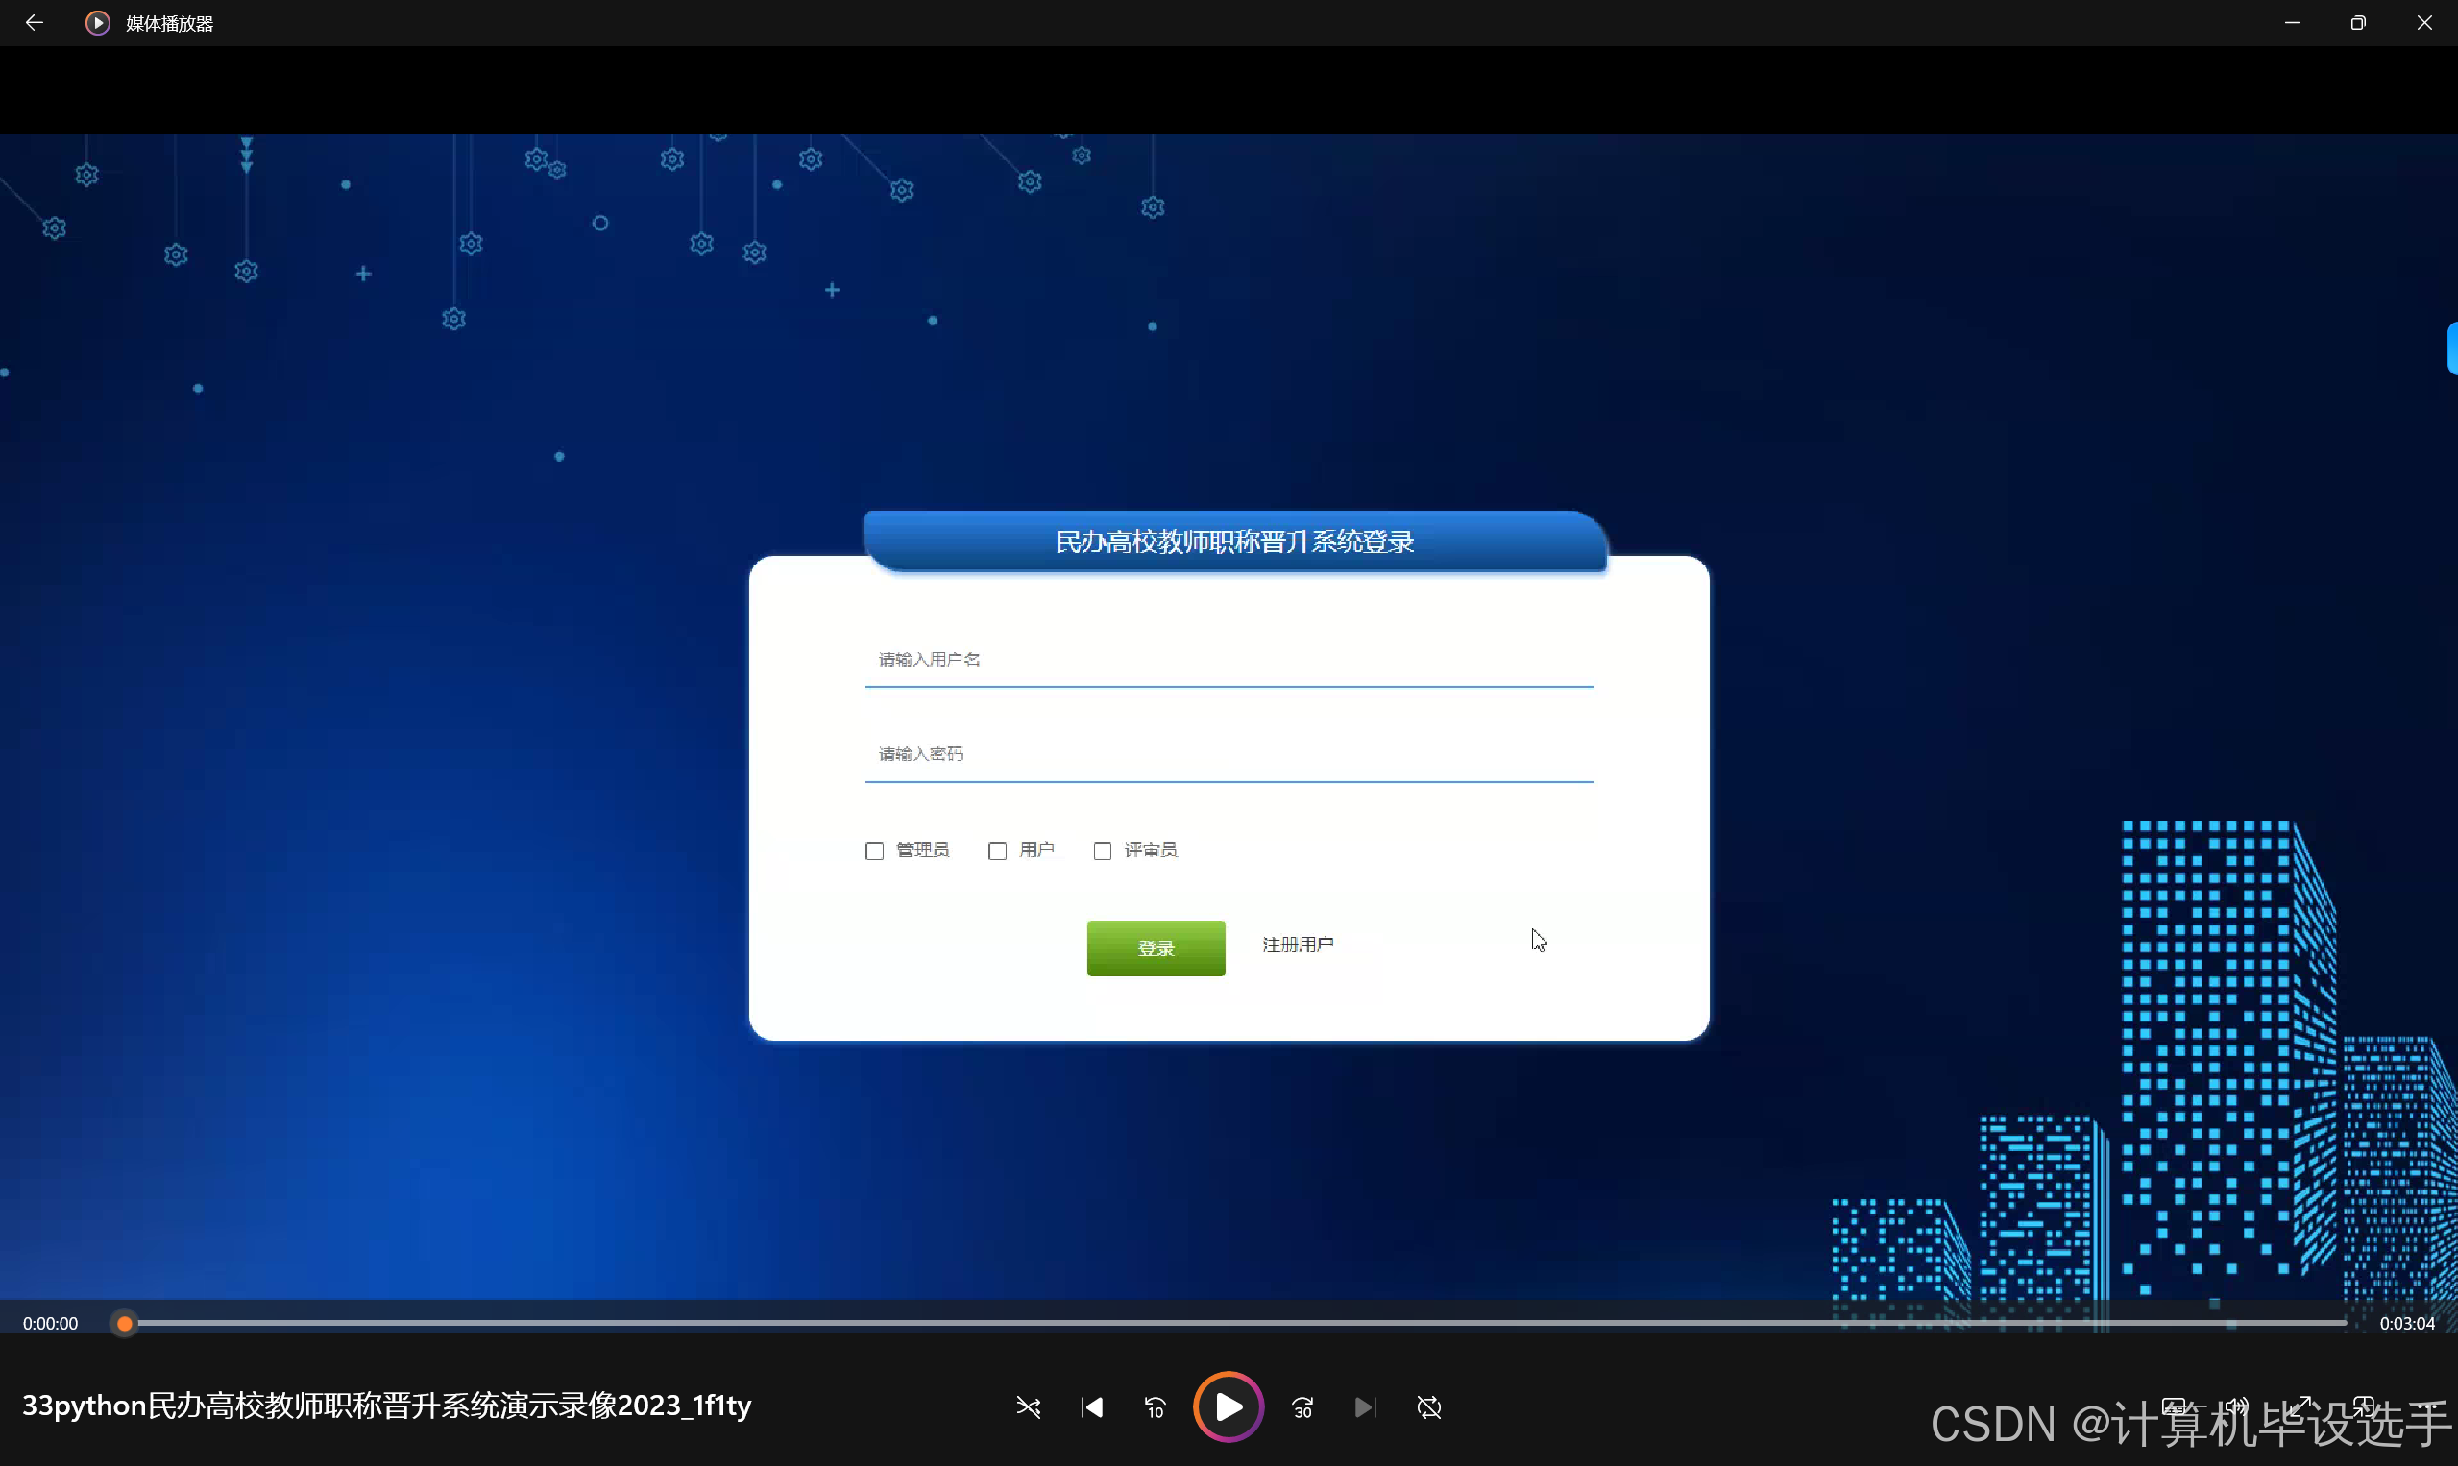
Task: Check the 用户 checkbox
Action: pyautogui.click(x=997, y=851)
